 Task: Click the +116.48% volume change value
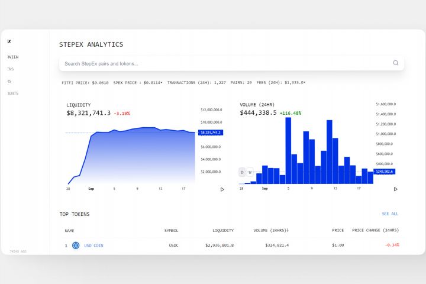tap(291, 114)
